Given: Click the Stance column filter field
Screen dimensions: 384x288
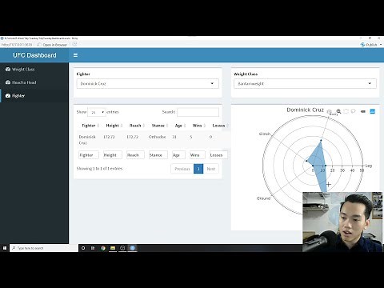Looking at the screenshot, I should [x=158, y=155].
